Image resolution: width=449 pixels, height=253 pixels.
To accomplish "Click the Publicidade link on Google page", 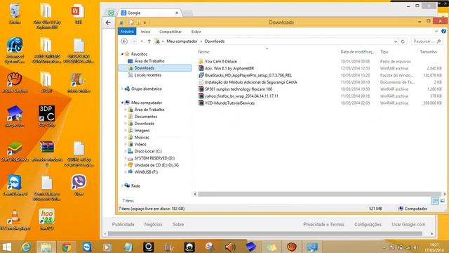I will coord(123,224).
